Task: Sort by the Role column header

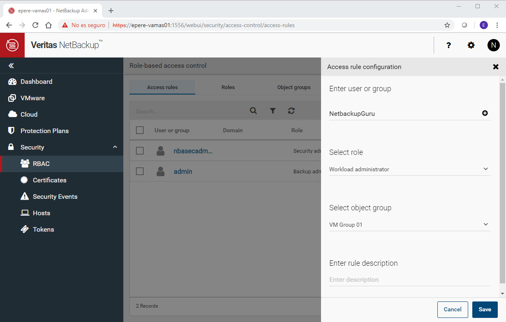Action: click(x=297, y=130)
